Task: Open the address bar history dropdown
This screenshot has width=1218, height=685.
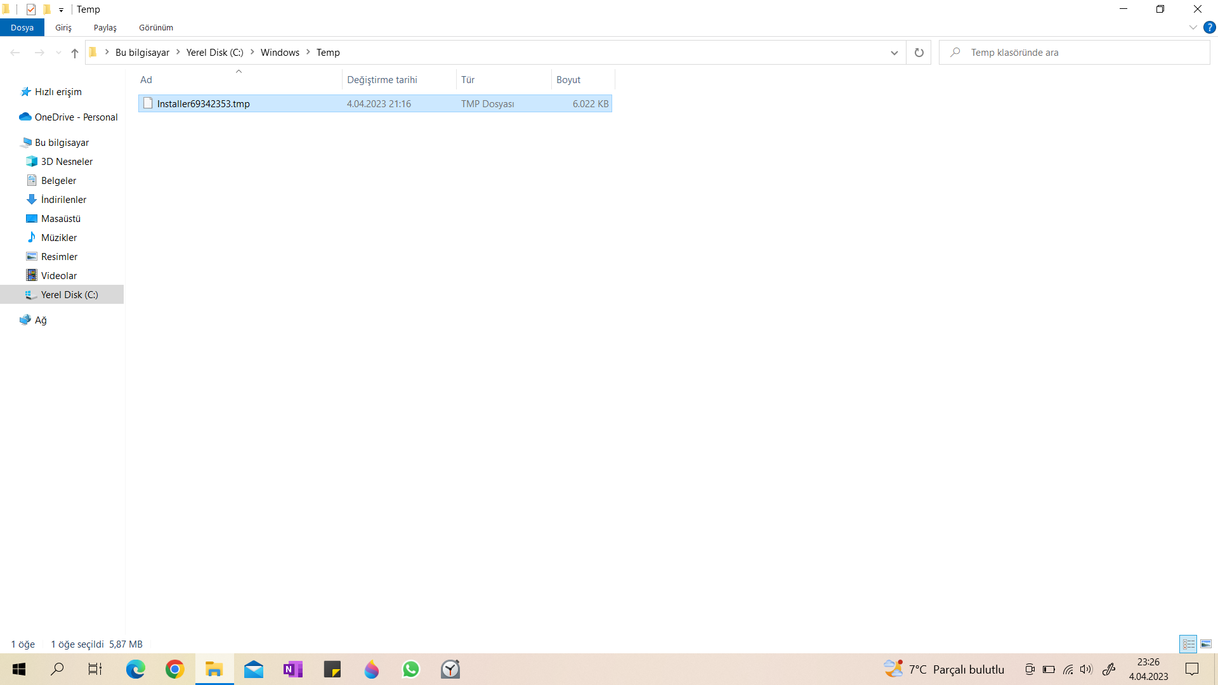Action: (894, 53)
